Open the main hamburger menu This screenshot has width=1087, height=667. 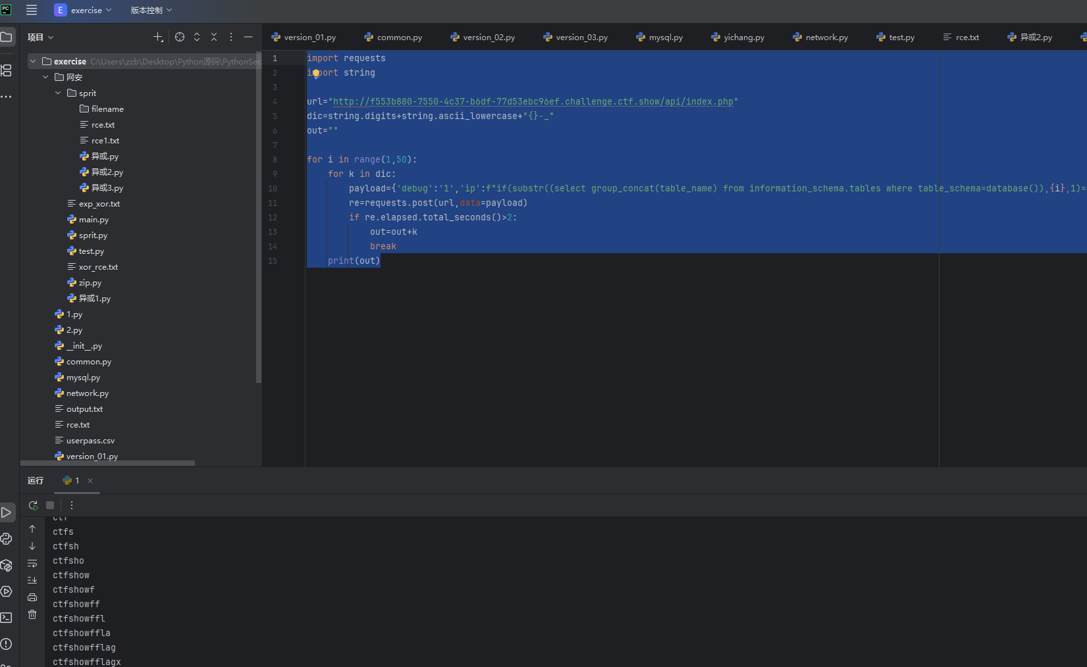click(31, 10)
